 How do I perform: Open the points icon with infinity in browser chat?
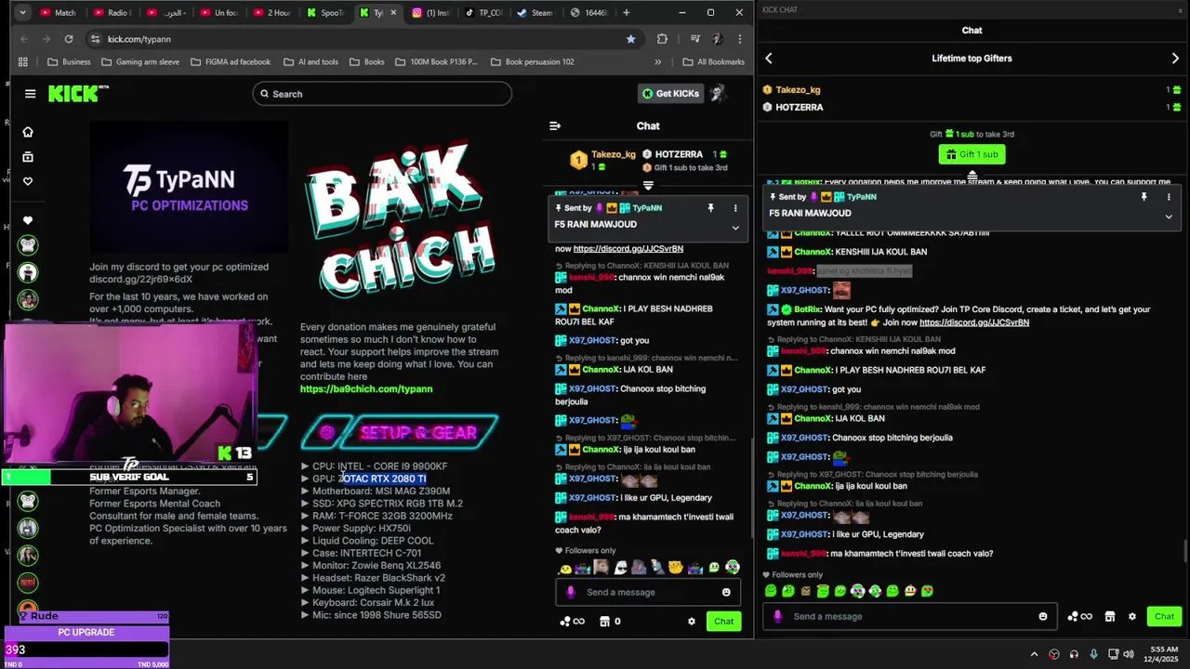pyautogui.click(x=572, y=622)
